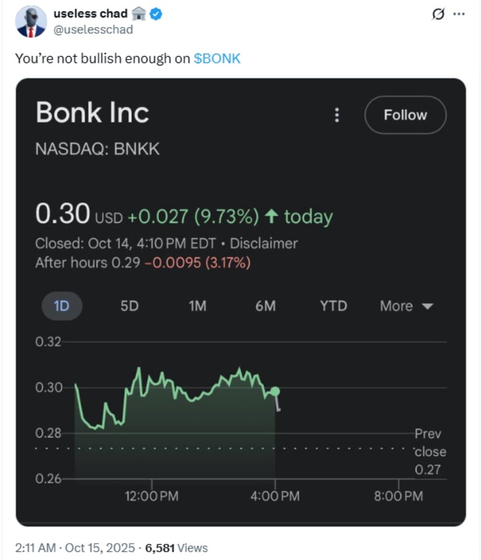The height and width of the screenshot is (560, 481).
Task: Click the Grok slash icon
Action: [437, 15]
